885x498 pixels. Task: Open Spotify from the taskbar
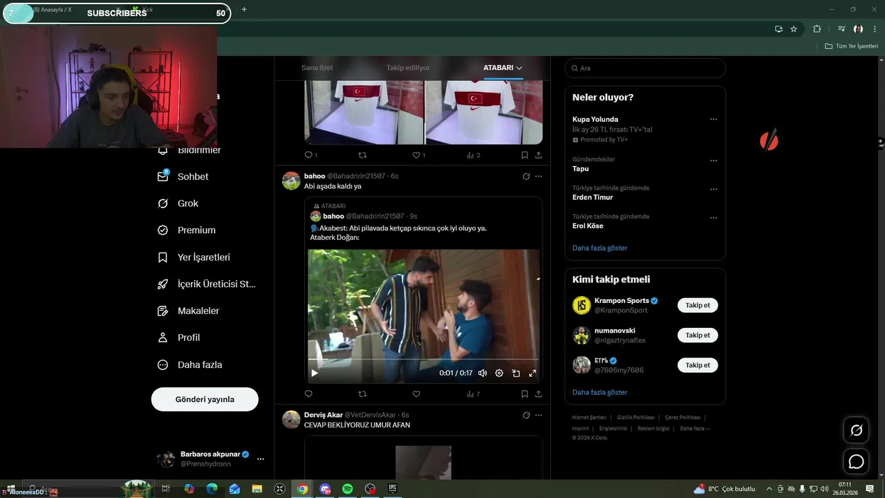(x=348, y=489)
